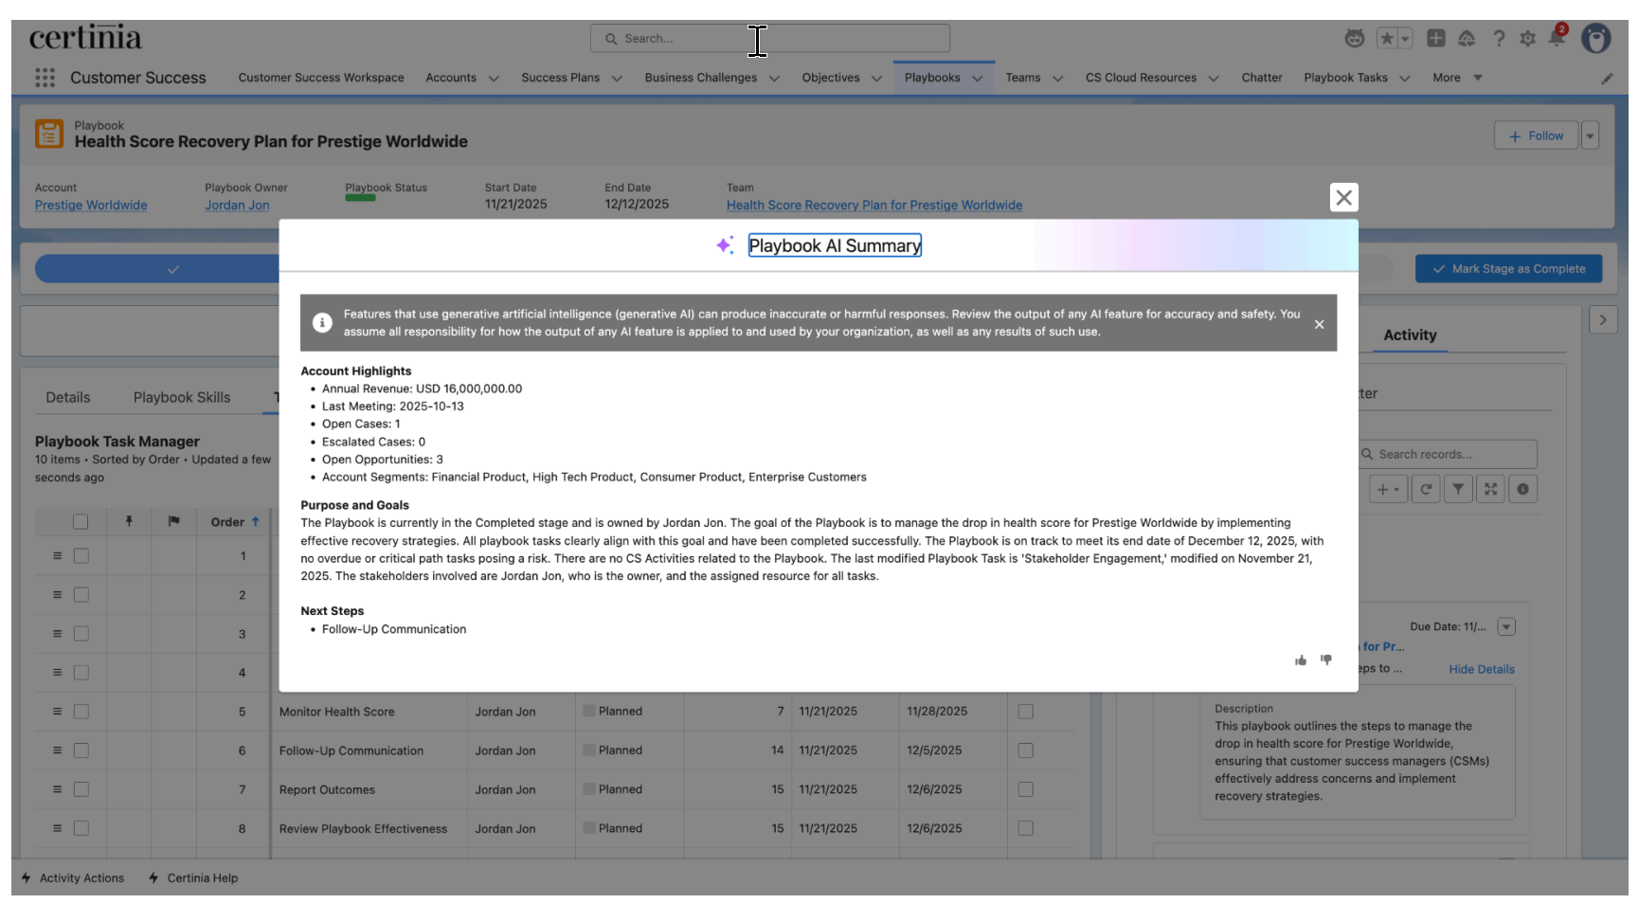The image size is (1639, 904).
Task: Open the More navigation dropdown
Action: (1456, 78)
